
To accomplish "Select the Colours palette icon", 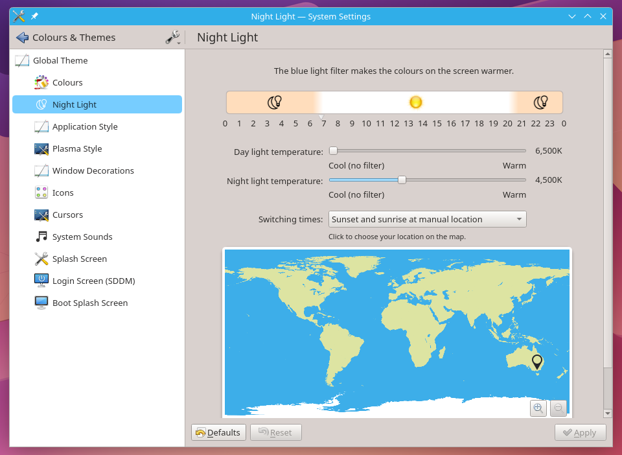I will (41, 83).
